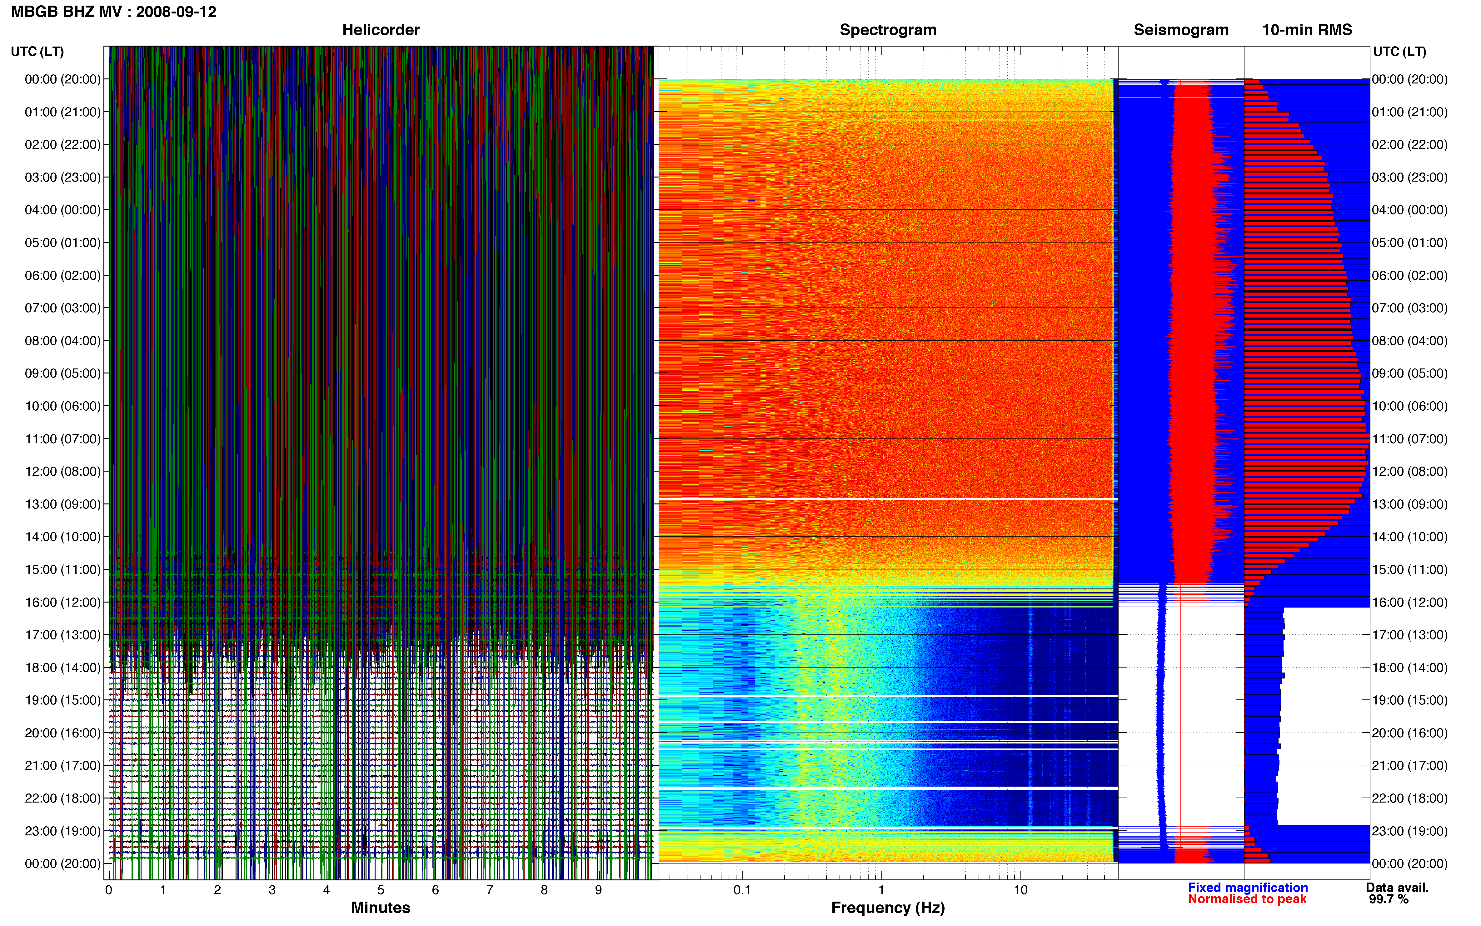Viewport: 1481px width, 926px height.
Task: Click the left 18:00 (14:00) time label
Action: pos(62,668)
